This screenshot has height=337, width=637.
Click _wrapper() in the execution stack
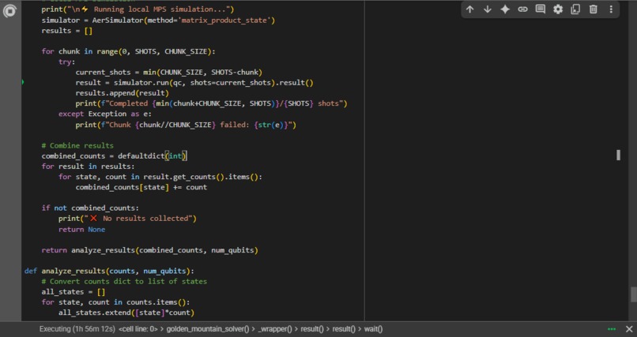pos(275,329)
